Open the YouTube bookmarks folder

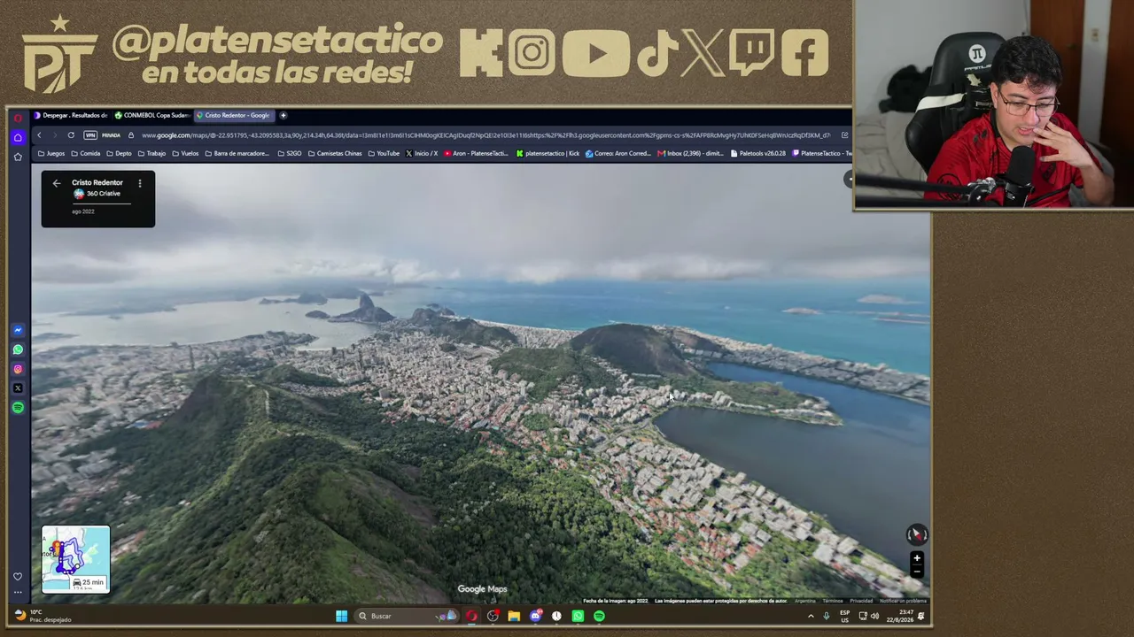[384, 153]
